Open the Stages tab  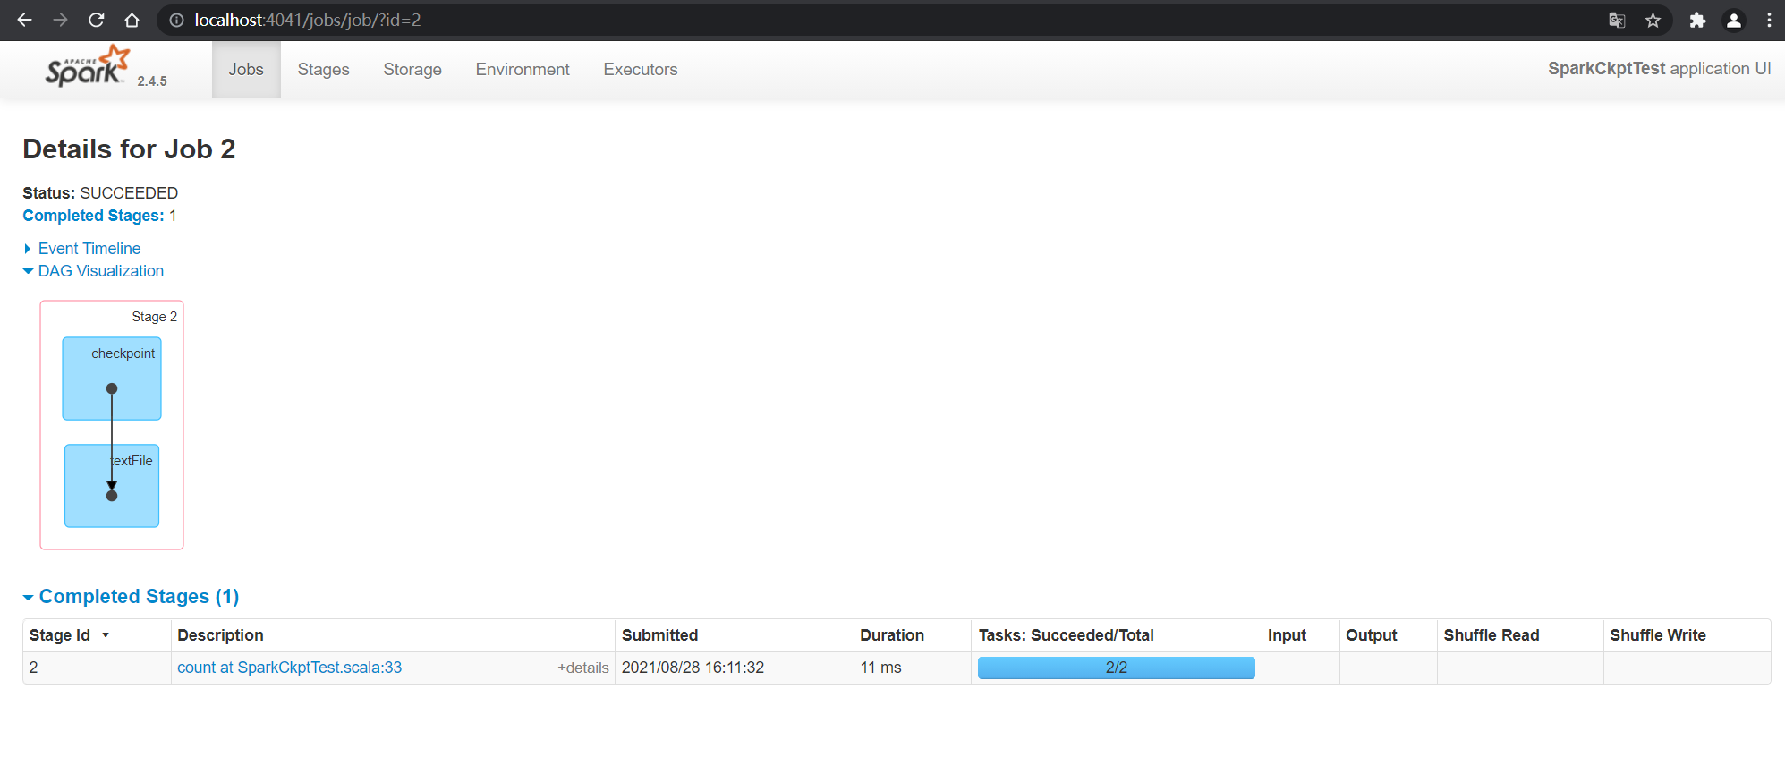click(323, 69)
